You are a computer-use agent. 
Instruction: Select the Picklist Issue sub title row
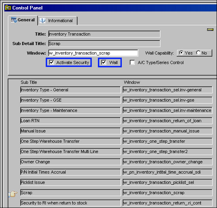point(70,182)
